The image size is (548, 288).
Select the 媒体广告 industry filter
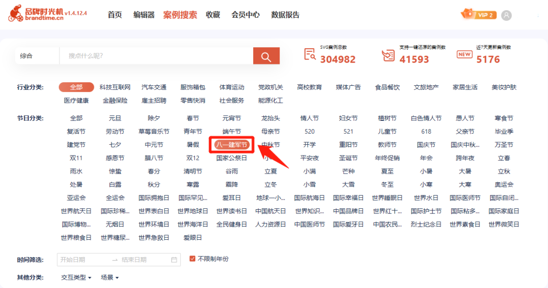tap(348, 87)
